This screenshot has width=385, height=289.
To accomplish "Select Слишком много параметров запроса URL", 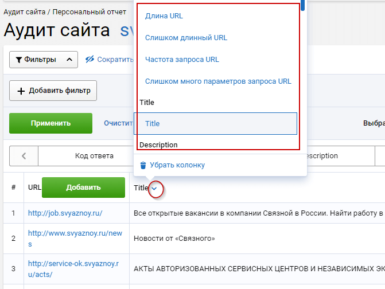I will tap(218, 81).
